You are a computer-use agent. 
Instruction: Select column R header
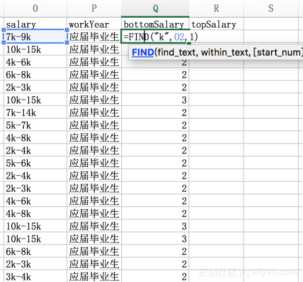click(216, 8)
